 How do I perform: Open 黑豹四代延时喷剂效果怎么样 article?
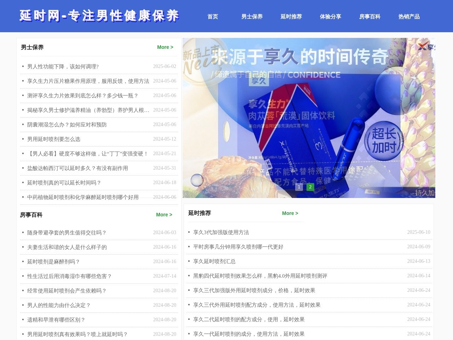click(260, 276)
